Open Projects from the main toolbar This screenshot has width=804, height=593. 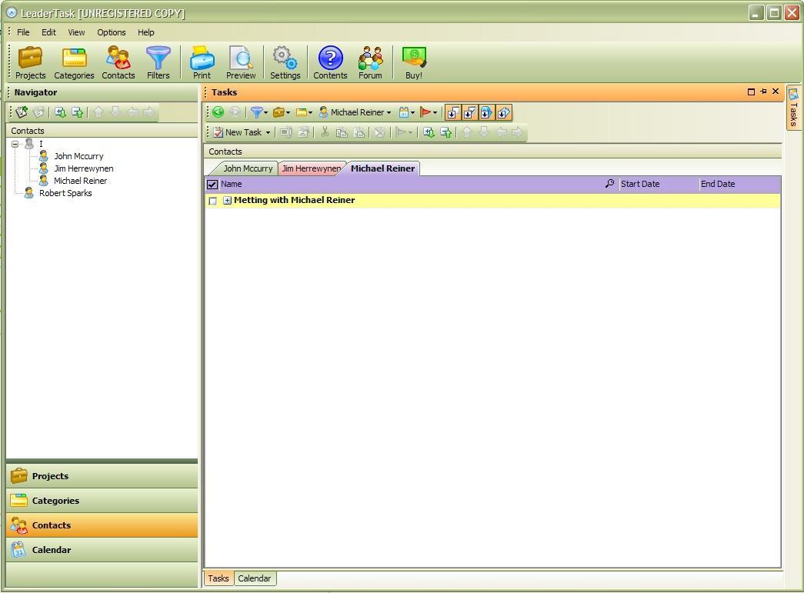click(30, 62)
